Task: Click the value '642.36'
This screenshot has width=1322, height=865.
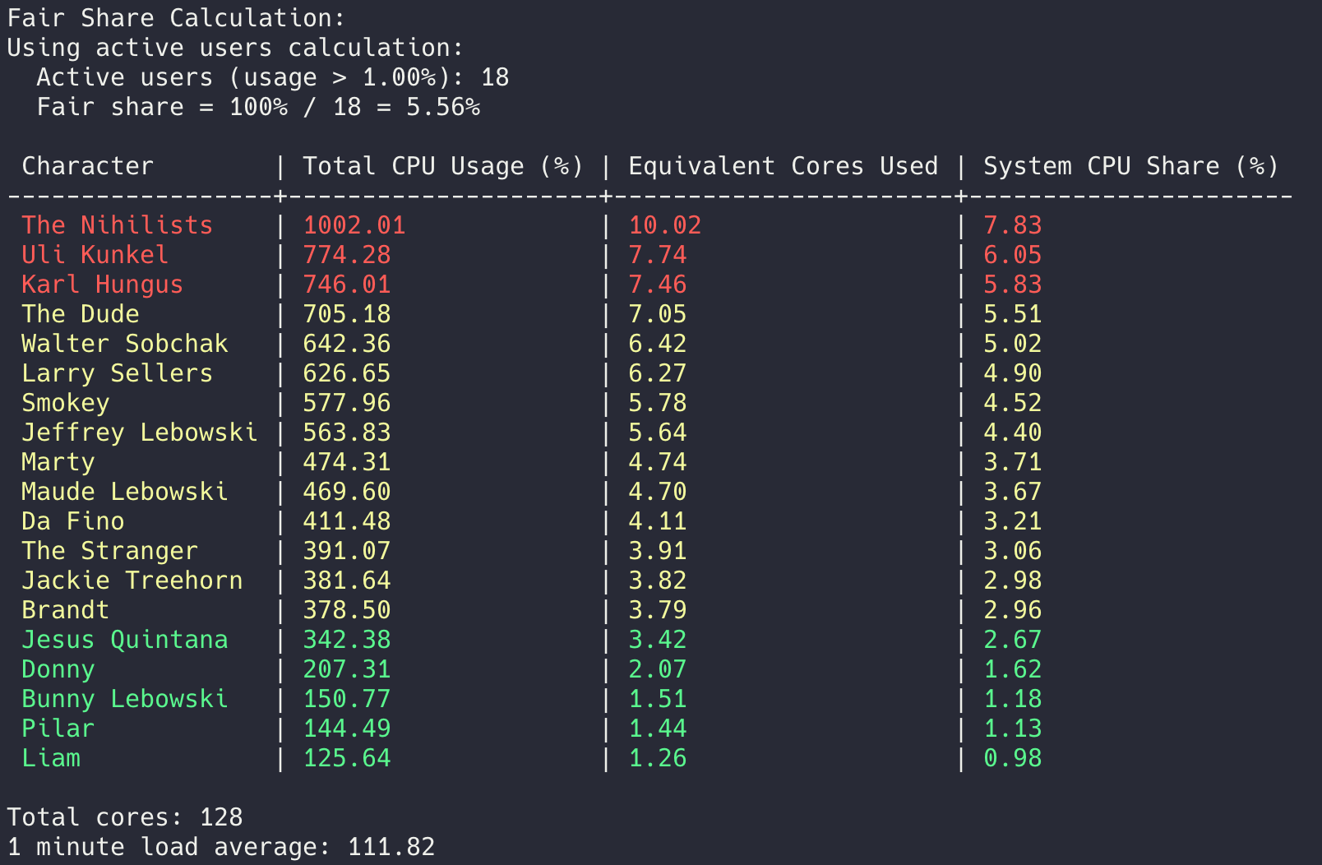Action: click(x=347, y=344)
